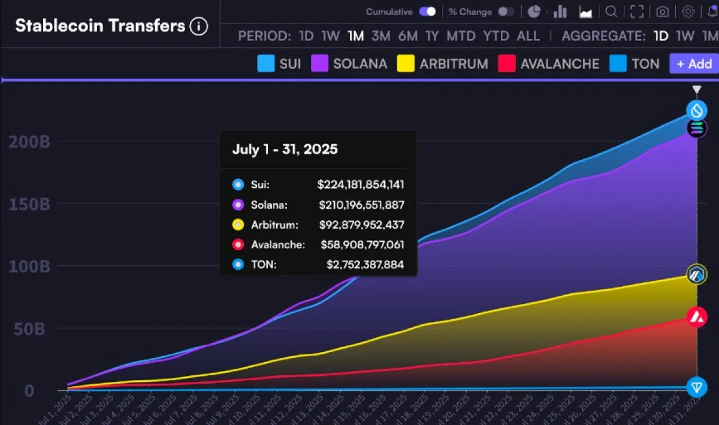The height and width of the screenshot is (425, 719).
Task: Open chart settings gear
Action: [688, 11]
